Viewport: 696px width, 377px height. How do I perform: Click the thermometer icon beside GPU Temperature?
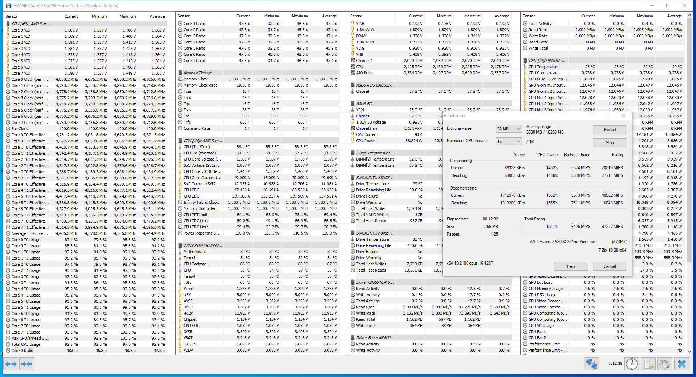click(525, 67)
